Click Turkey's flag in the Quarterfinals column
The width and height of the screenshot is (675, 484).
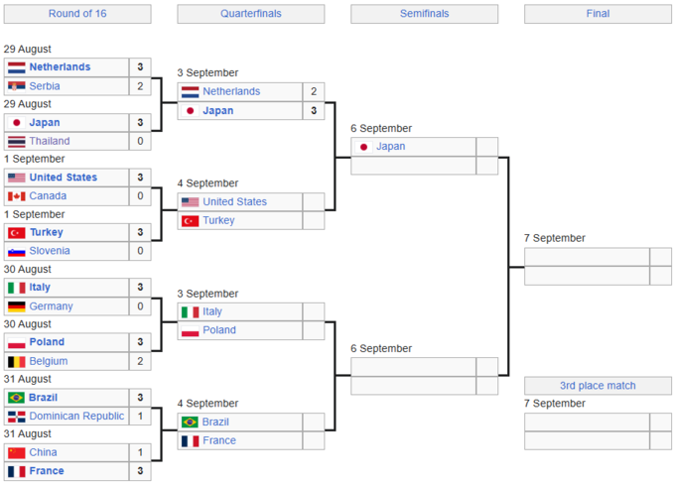[190, 221]
